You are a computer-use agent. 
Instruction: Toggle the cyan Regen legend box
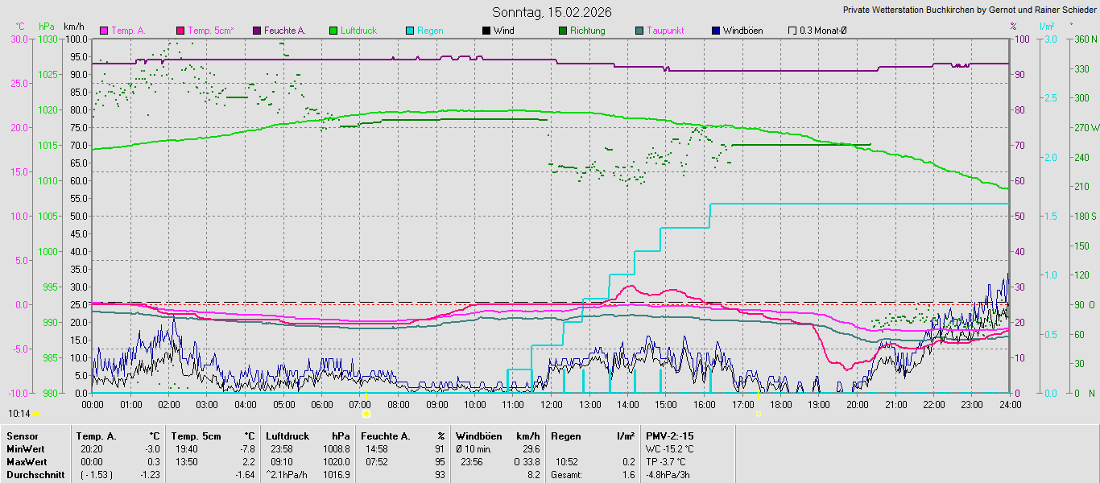coord(410,31)
